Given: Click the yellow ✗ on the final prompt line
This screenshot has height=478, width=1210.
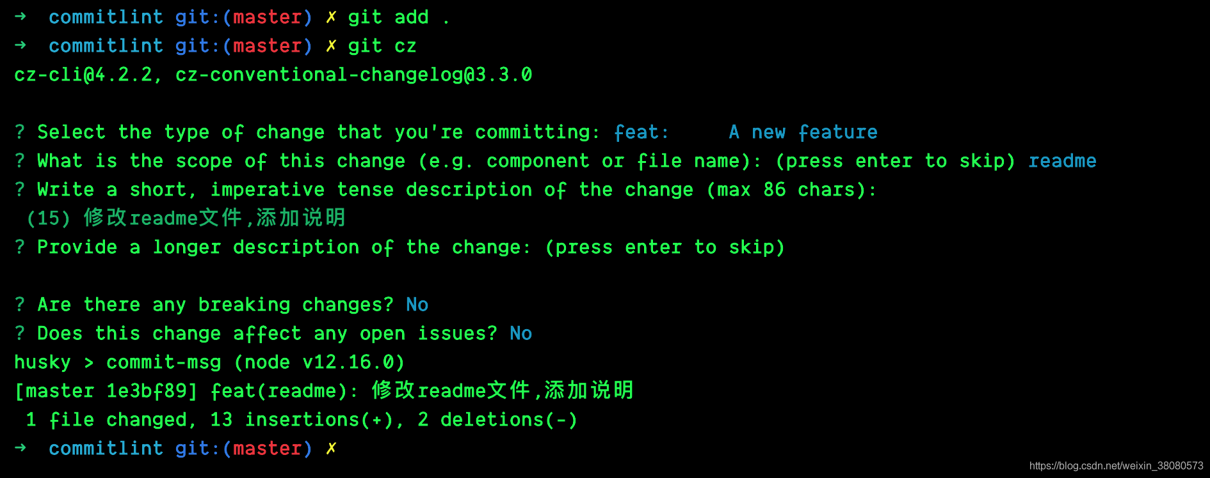Looking at the screenshot, I should tap(330, 449).
